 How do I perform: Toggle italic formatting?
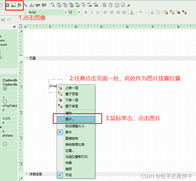(x=92, y=12)
